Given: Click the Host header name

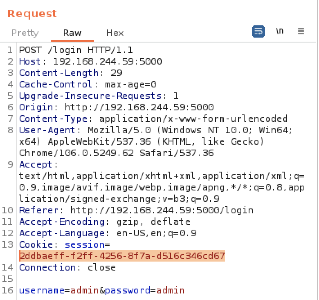Looking at the screenshot, I should 30,62.
